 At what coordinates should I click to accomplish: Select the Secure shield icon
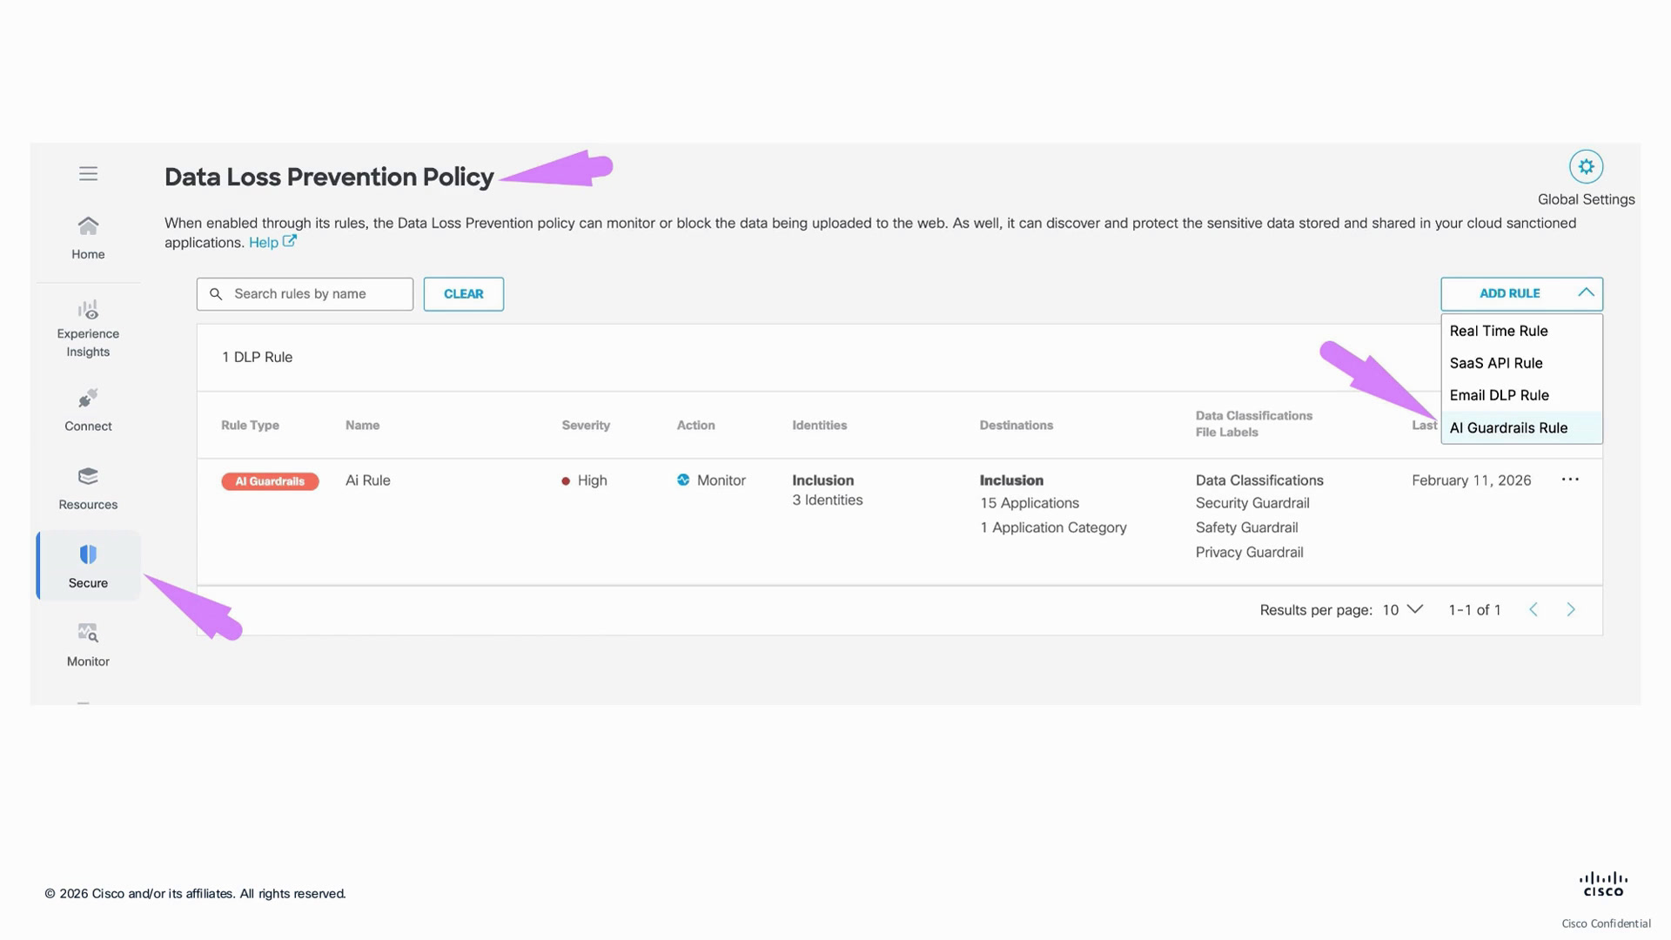[x=88, y=554]
